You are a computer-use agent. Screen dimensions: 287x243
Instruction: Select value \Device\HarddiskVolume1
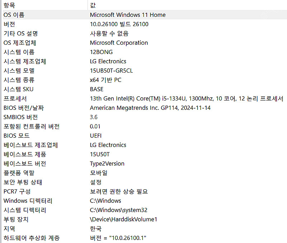tap(123, 219)
